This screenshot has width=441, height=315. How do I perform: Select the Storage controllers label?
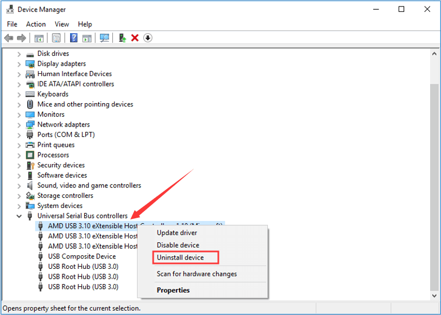(65, 196)
